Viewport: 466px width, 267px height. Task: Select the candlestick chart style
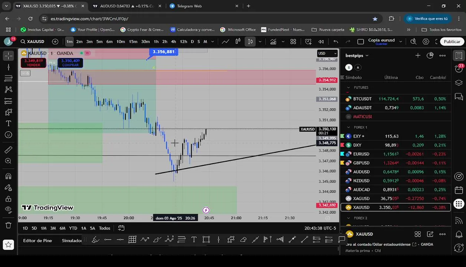click(x=238, y=42)
